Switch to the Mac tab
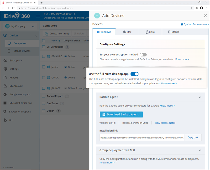The image size is (210, 170). [x=127, y=32]
